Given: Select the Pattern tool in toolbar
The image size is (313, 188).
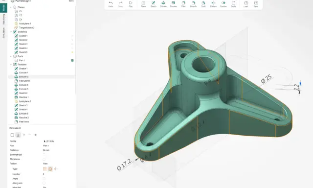Looking at the screenshot, I should pos(213,4).
